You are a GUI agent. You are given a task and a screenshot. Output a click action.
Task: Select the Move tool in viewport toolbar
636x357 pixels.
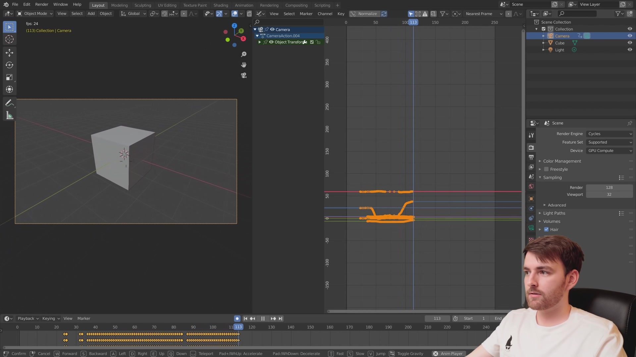click(x=9, y=53)
